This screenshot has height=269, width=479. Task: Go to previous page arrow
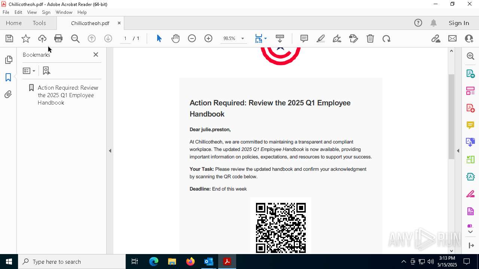(92, 38)
